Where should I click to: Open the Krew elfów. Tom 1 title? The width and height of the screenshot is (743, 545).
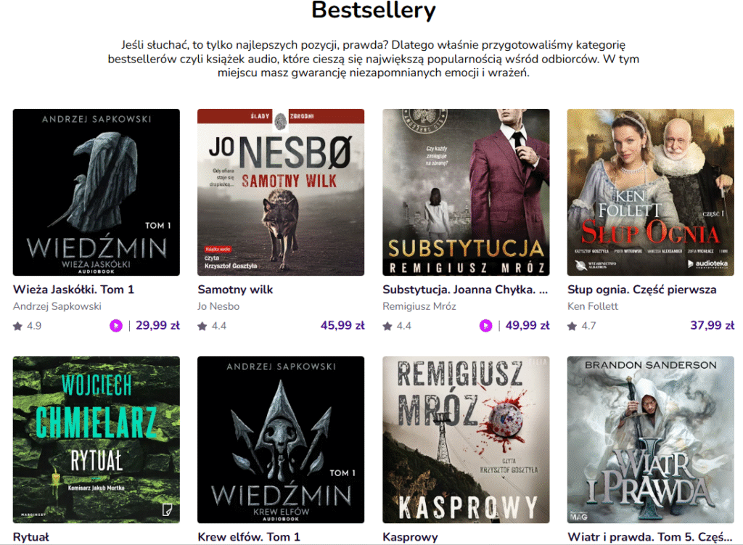(249, 537)
